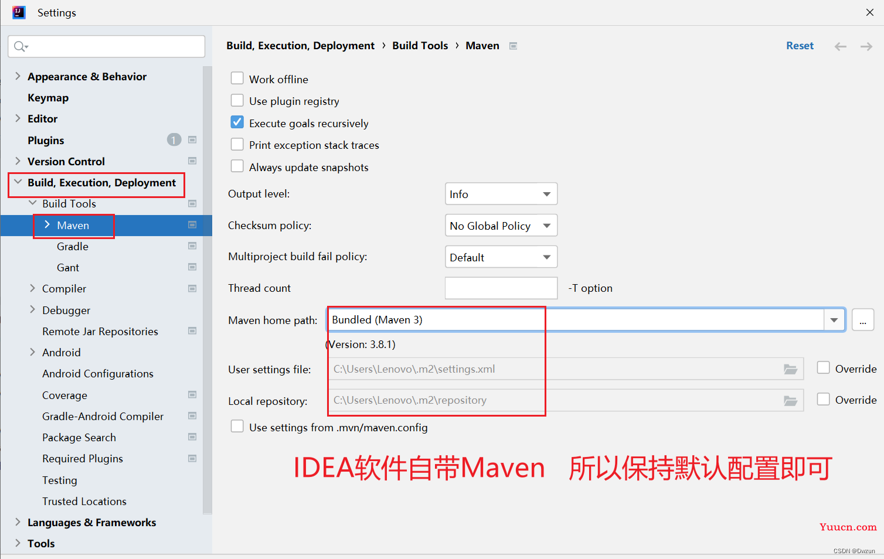Open Remote Jar Repositories settings
This screenshot has width=884, height=559.
pyautogui.click(x=100, y=332)
